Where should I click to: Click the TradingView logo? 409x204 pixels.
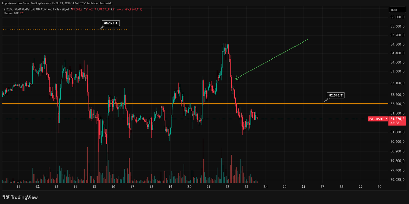(x=20, y=197)
